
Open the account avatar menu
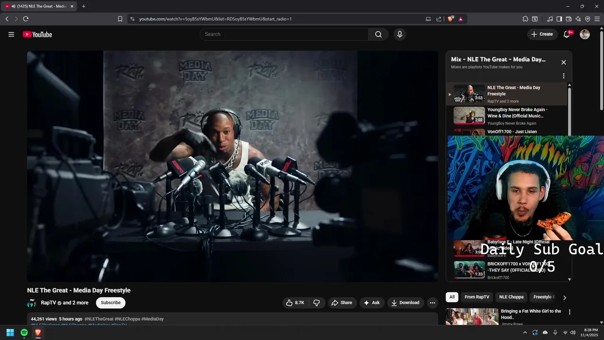point(585,34)
